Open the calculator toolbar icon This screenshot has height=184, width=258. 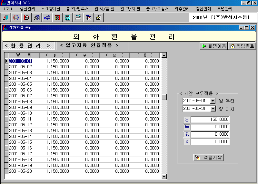tap(67, 17)
